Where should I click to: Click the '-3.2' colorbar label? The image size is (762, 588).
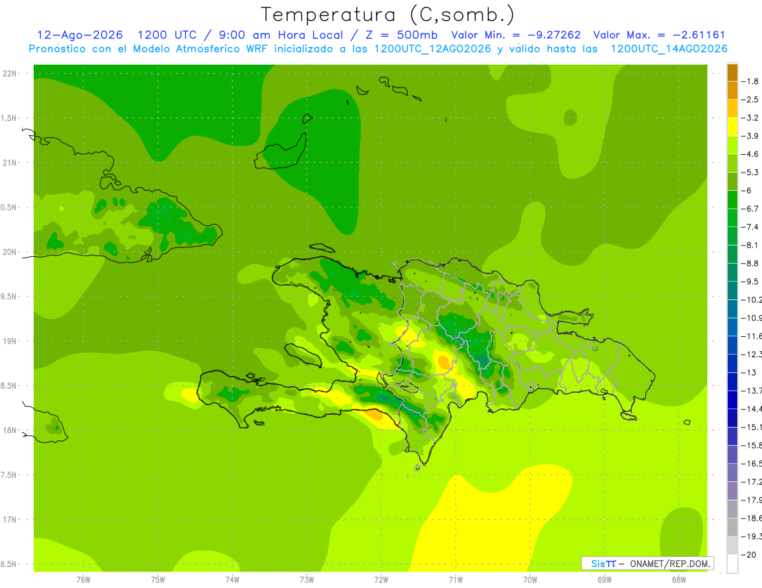coord(750,118)
